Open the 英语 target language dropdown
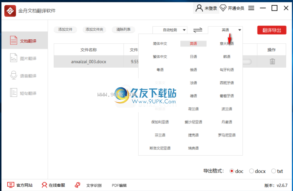The width and height of the screenshot is (293, 191). point(225,30)
